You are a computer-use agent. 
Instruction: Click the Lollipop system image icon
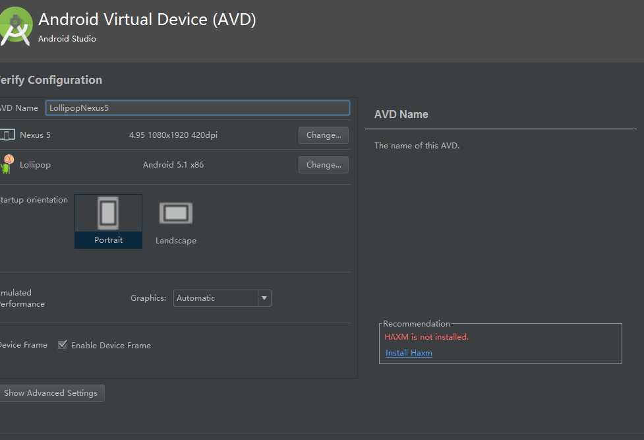click(x=7, y=164)
